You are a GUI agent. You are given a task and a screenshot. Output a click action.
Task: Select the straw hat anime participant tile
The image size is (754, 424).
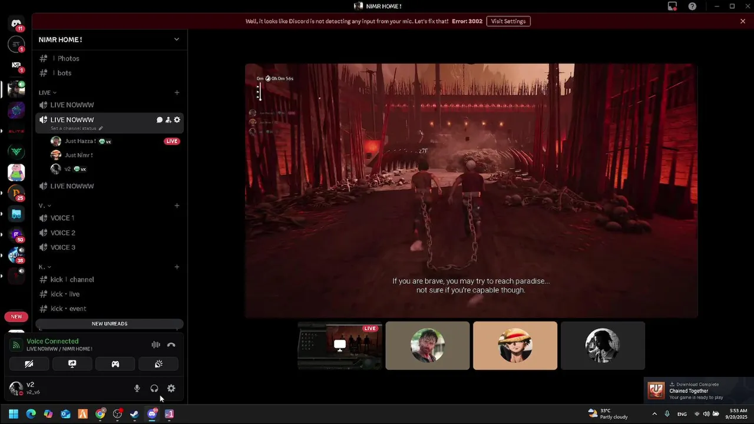(515, 346)
